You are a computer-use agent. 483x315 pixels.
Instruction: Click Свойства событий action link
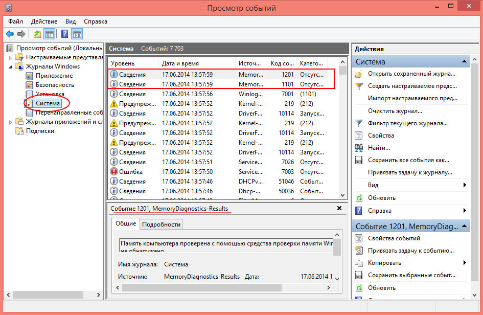394,238
